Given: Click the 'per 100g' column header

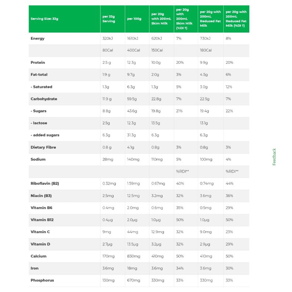Looking at the screenshot, I should tap(134, 19).
